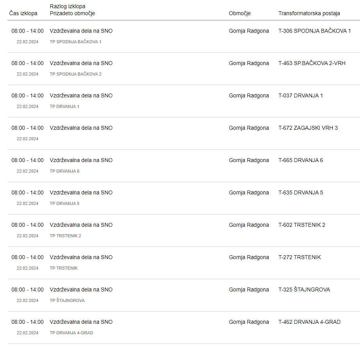The width and height of the screenshot is (360, 346).
Task: Click the Razlog izklopa header text
Action: click(67, 6)
